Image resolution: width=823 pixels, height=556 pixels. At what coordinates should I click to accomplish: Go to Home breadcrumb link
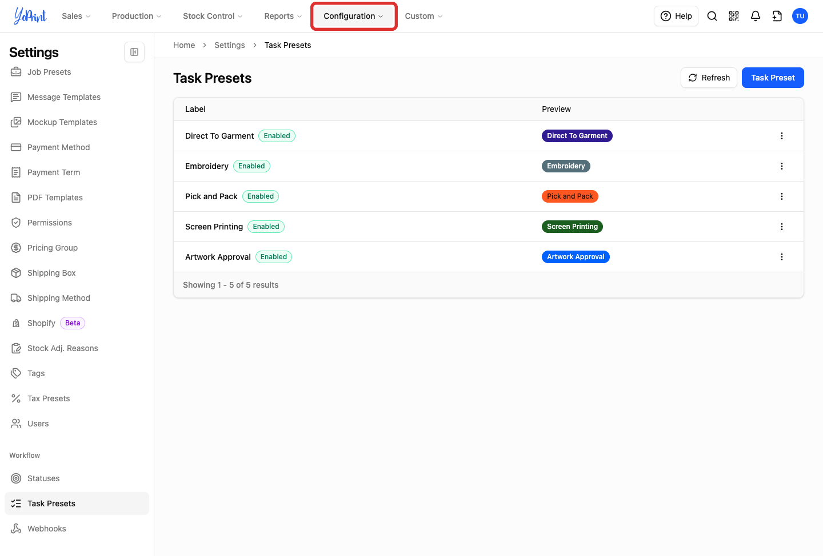tap(184, 45)
